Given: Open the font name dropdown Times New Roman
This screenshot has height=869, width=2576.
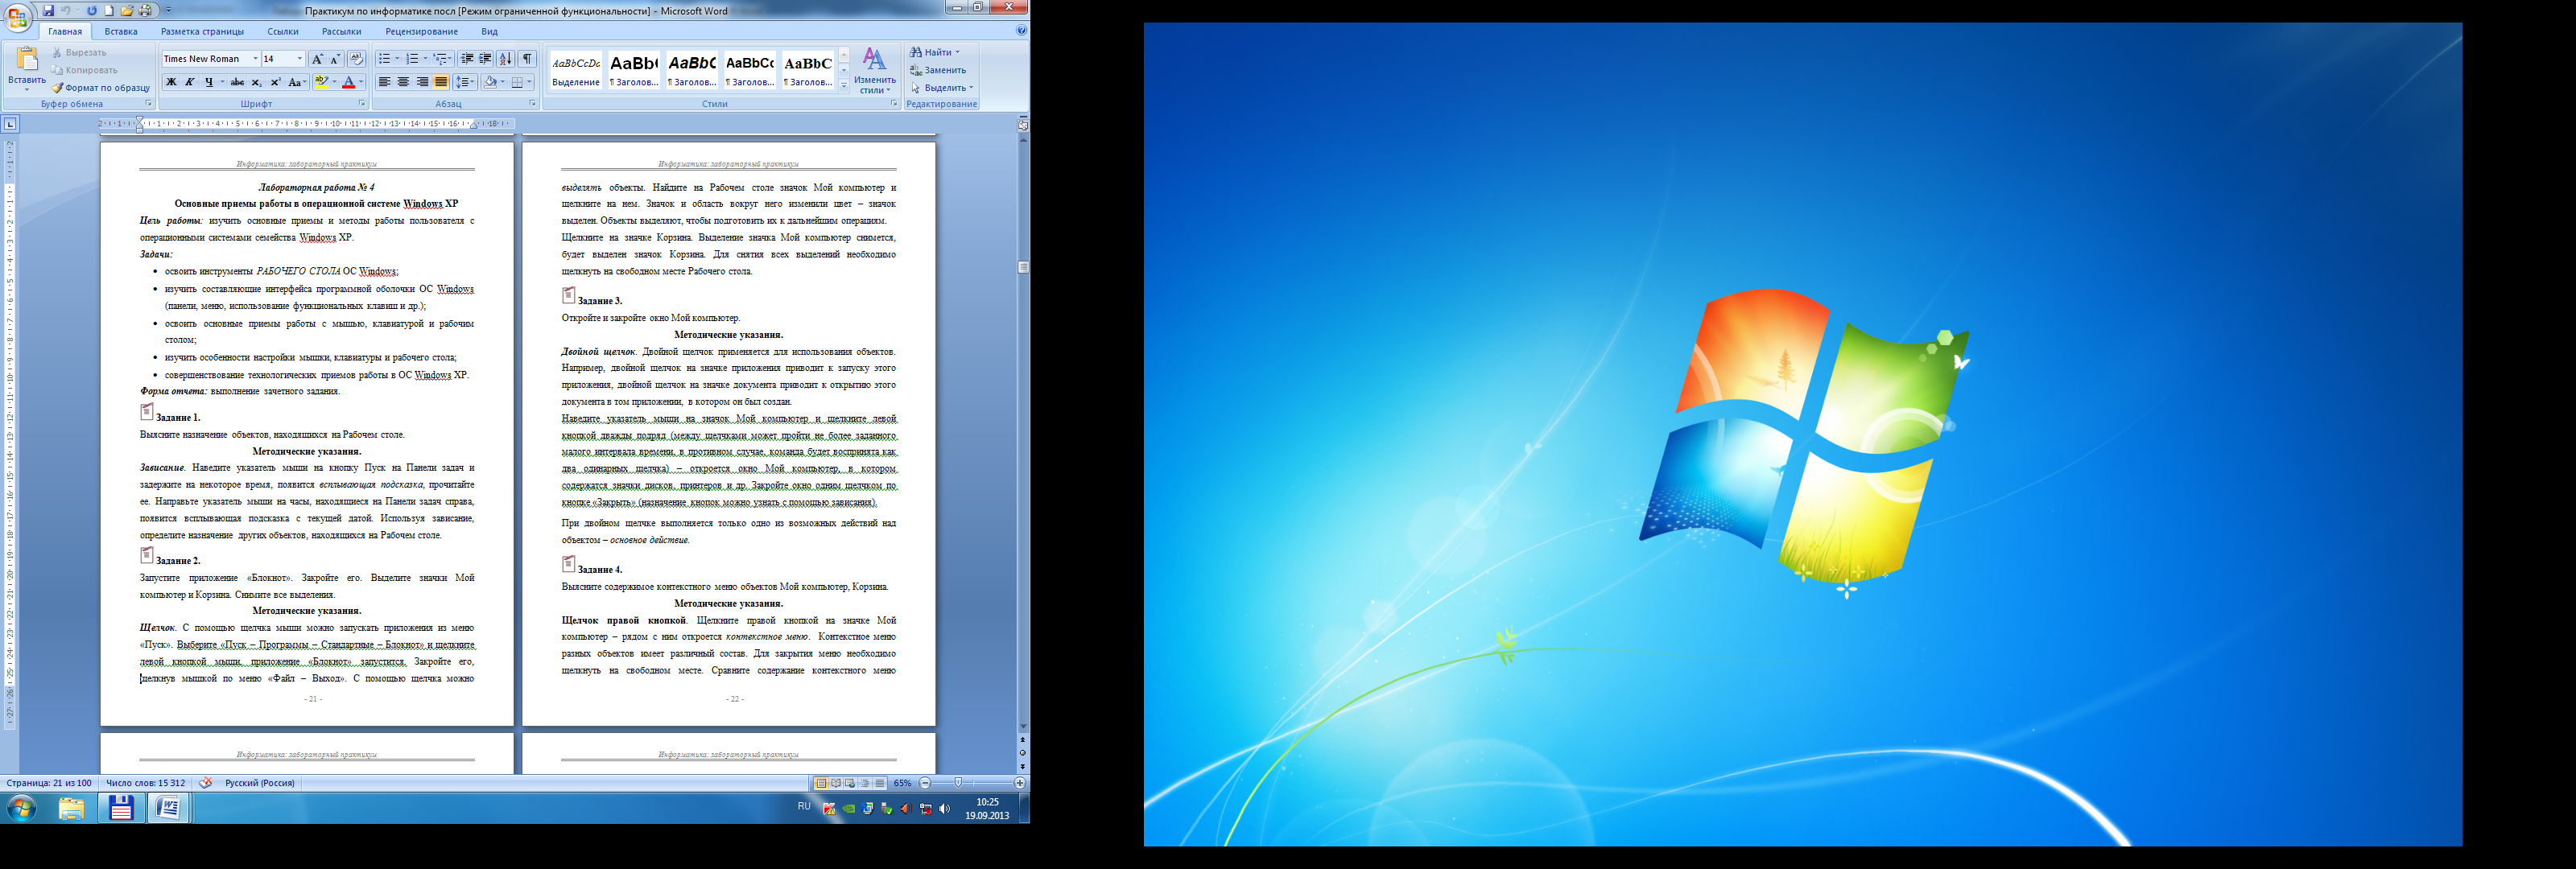Looking at the screenshot, I should [x=255, y=59].
